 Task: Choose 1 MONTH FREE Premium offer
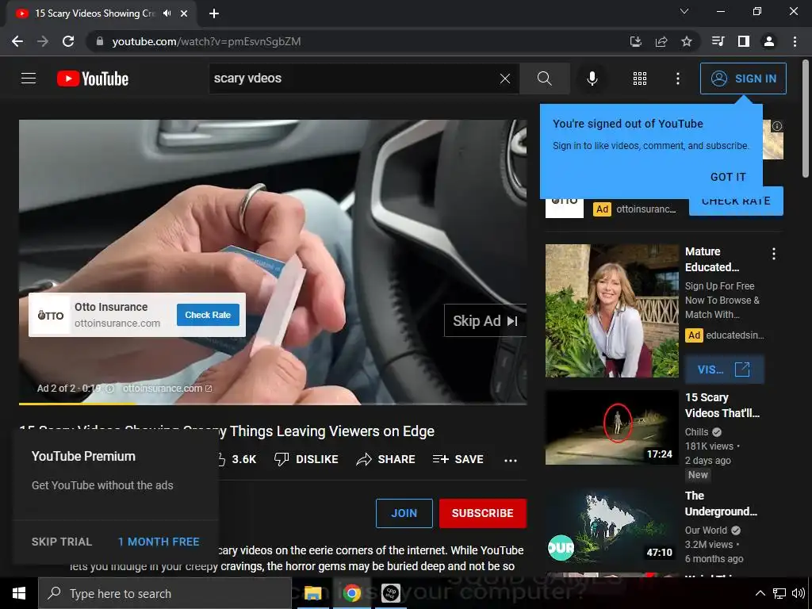click(x=159, y=542)
